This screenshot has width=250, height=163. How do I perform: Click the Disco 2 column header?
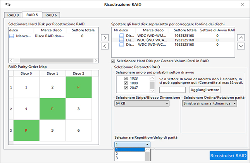coord(79,74)
